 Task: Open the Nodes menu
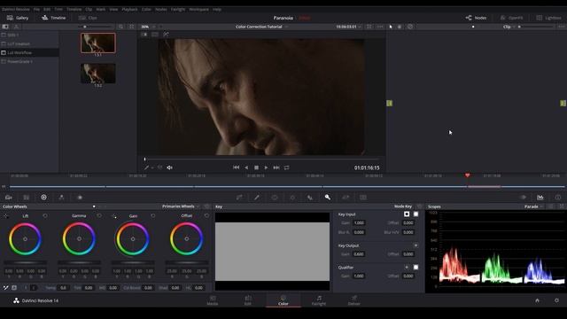pos(161,10)
